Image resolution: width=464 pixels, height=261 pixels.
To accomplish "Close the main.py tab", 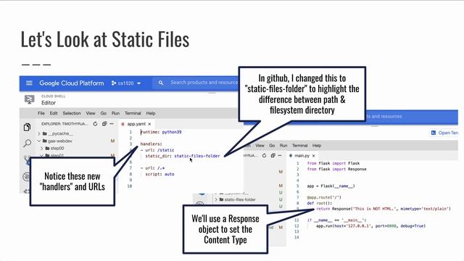I will click(x=313, y=156).
